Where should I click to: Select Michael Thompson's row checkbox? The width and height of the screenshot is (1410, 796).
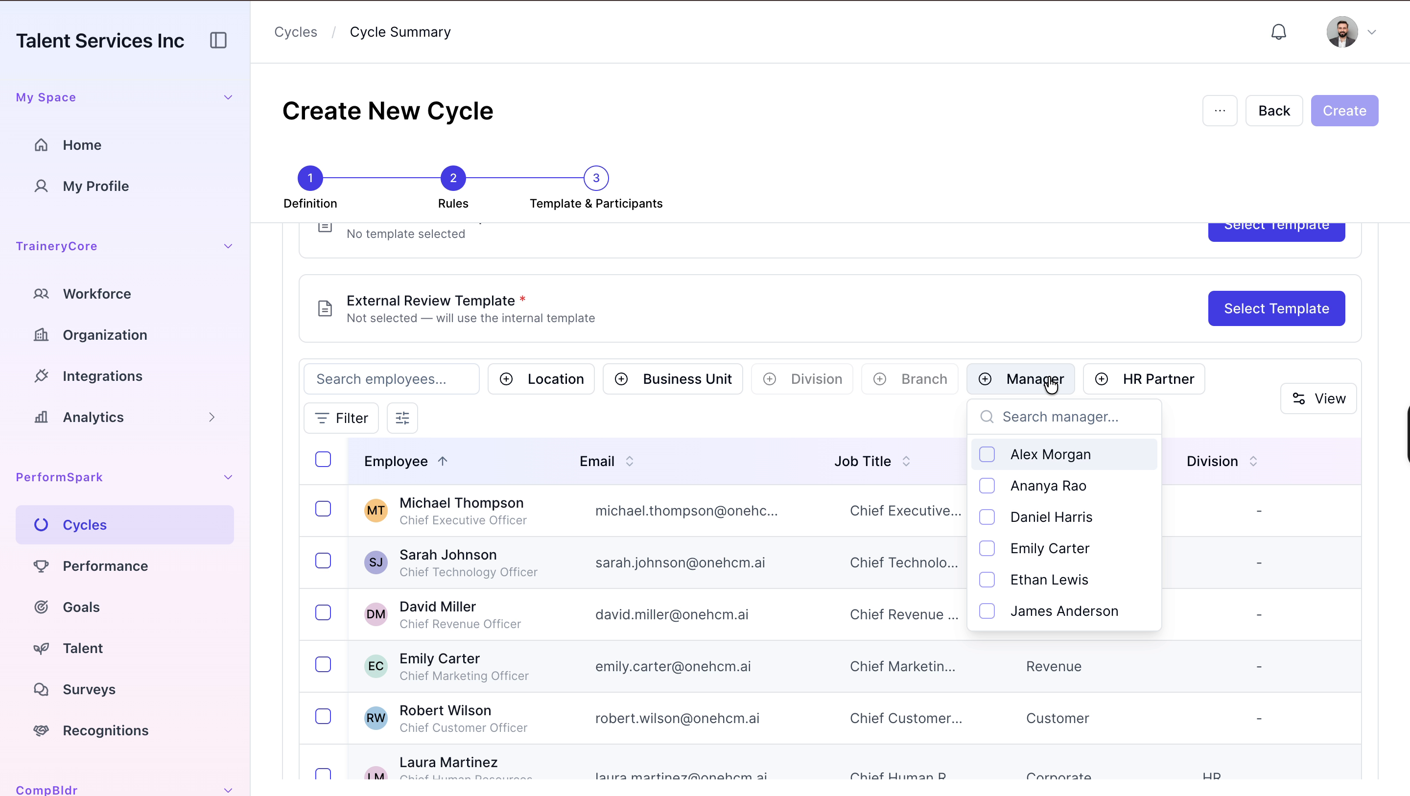tap(323, 509)
